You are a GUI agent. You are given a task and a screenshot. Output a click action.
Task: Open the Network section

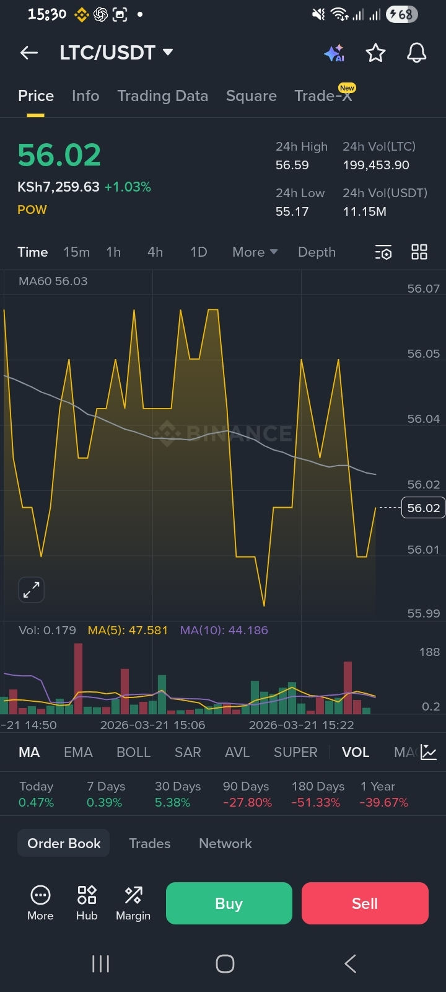coord(225,843)
